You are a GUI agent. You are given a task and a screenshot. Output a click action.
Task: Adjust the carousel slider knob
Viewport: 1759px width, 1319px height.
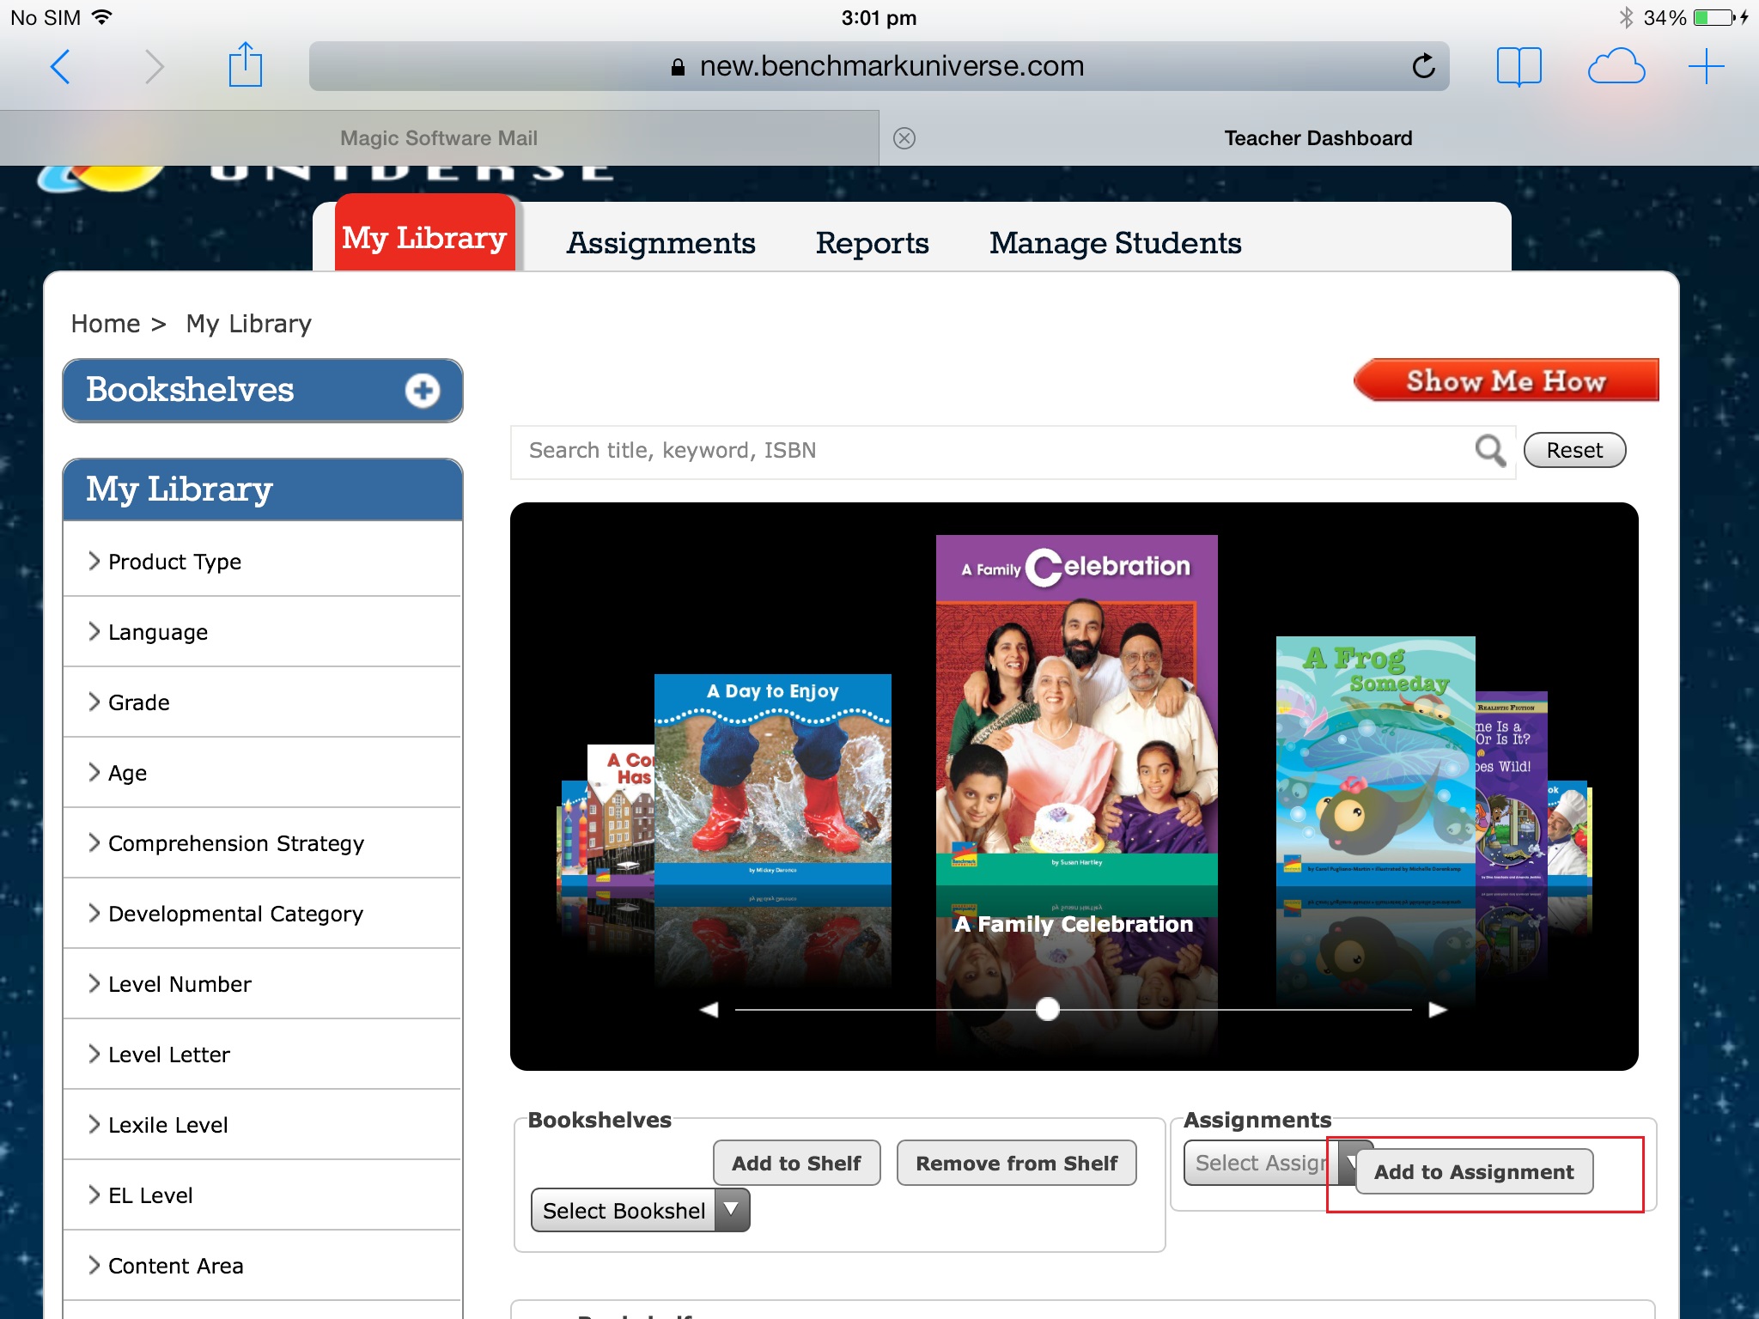point(1047,1009)
